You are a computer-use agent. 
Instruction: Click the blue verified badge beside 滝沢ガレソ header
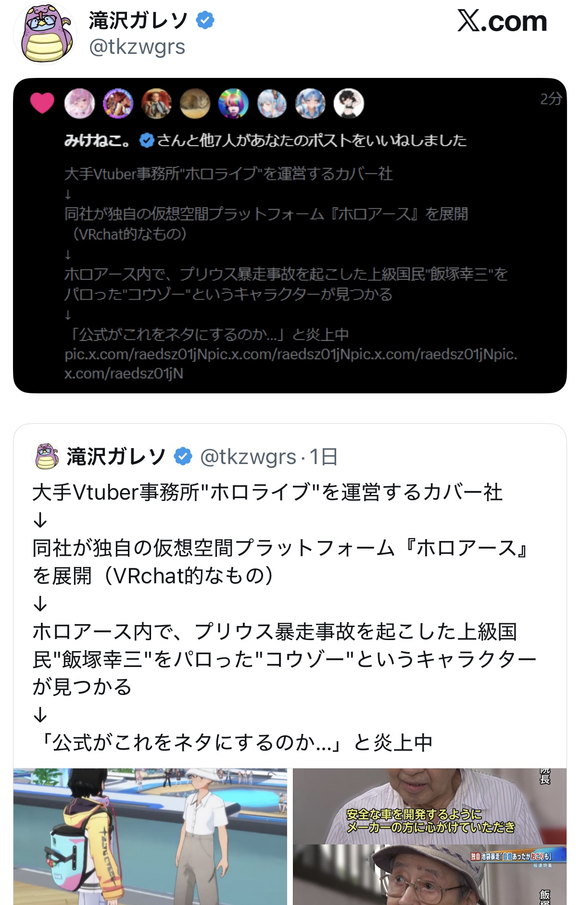tap(205, 20)
